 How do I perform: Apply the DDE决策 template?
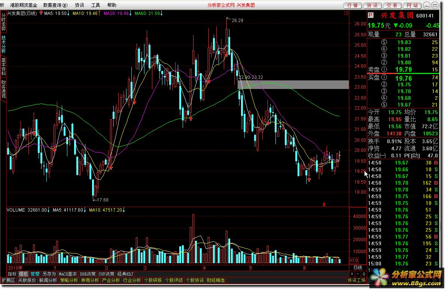[x=88, y=274]
